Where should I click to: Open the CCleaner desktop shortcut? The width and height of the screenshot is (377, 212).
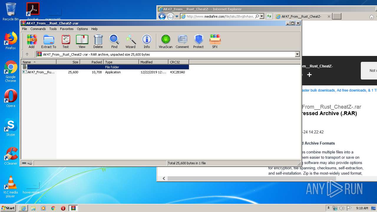pos(11,156)
